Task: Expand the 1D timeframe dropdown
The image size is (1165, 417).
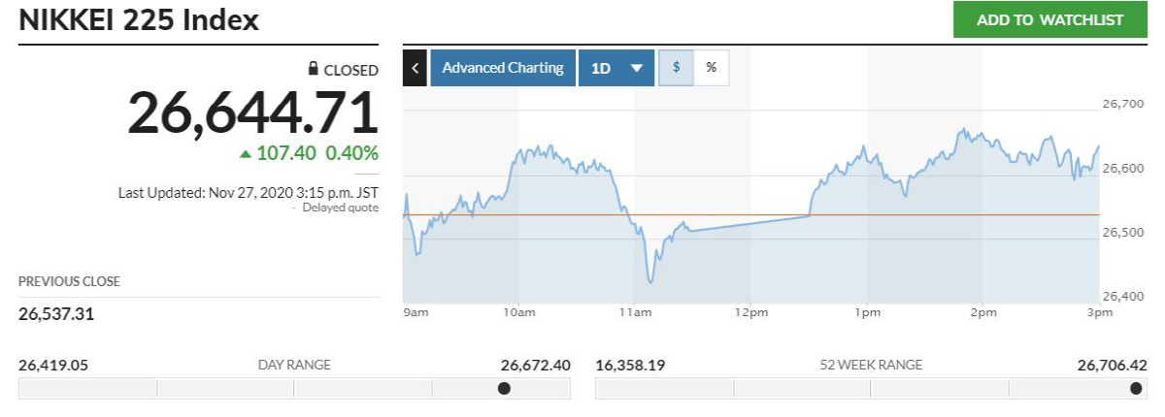Action: (x=615, y=68)
